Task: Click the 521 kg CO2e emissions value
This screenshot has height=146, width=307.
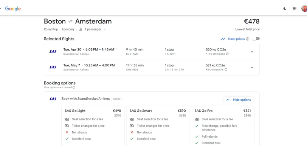Action: [x=216, y=65]
